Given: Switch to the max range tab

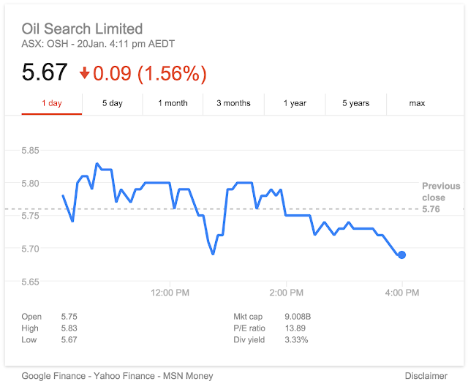Looking at the screenshot, I should [x=417, y=103].
